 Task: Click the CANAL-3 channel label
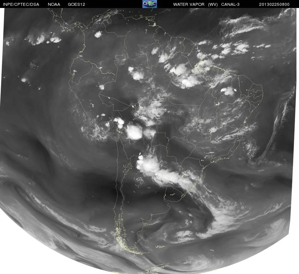[230, 4]
